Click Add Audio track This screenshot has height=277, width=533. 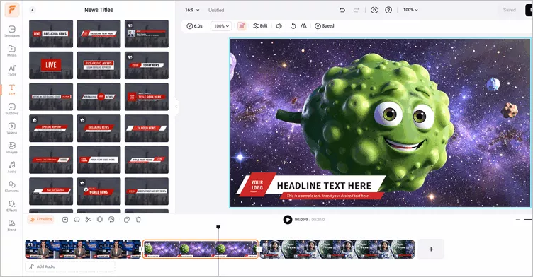(x=70, y=266)
